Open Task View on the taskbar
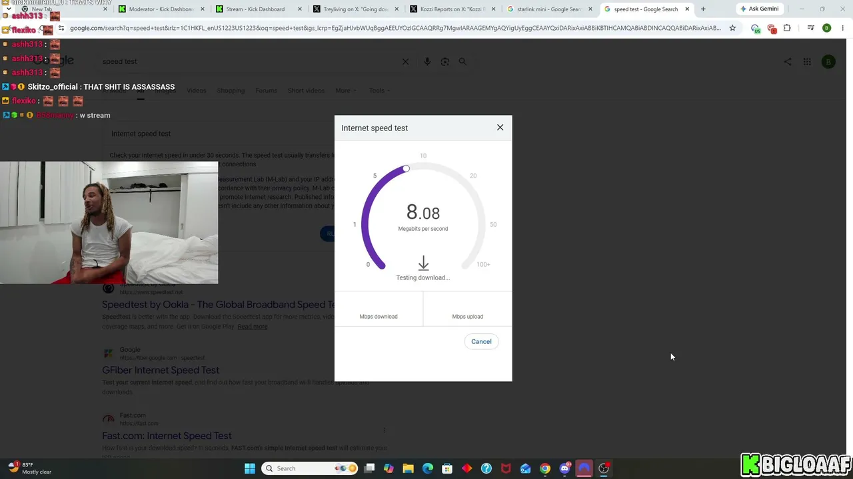Image resolution: width=853 pixels, height=479 pixels. pos(370,468)
